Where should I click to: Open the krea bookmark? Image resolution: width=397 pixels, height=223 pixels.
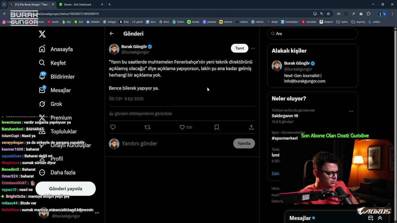[x=124, y=22]
